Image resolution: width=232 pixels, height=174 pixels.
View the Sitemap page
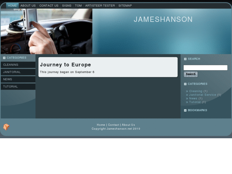coord(125,6)
